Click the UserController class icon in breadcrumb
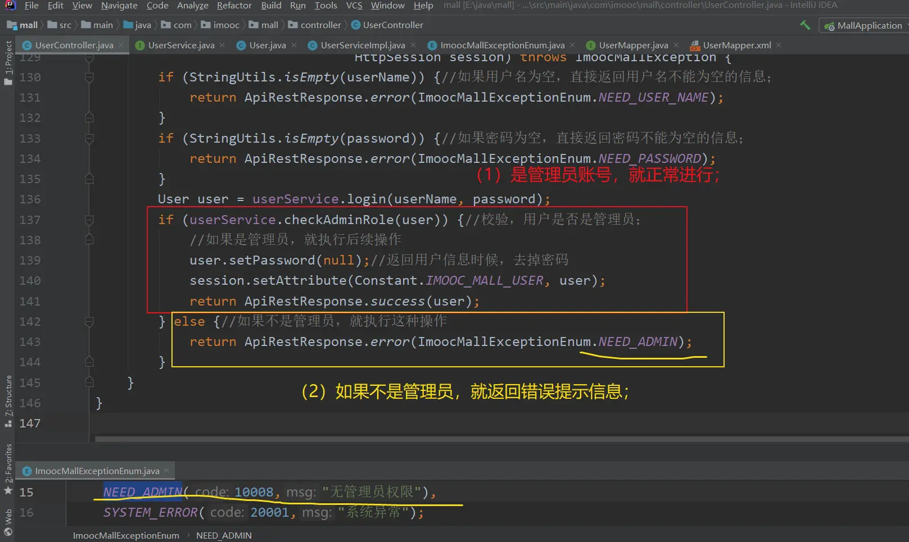Viewport: 909px width, 542px height. [x=356, y=25]
